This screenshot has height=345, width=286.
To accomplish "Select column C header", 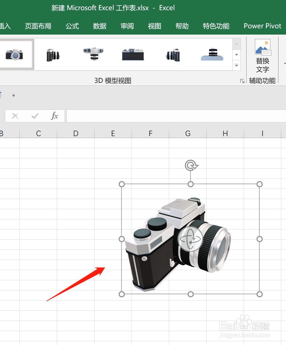I will coord(38,133).
